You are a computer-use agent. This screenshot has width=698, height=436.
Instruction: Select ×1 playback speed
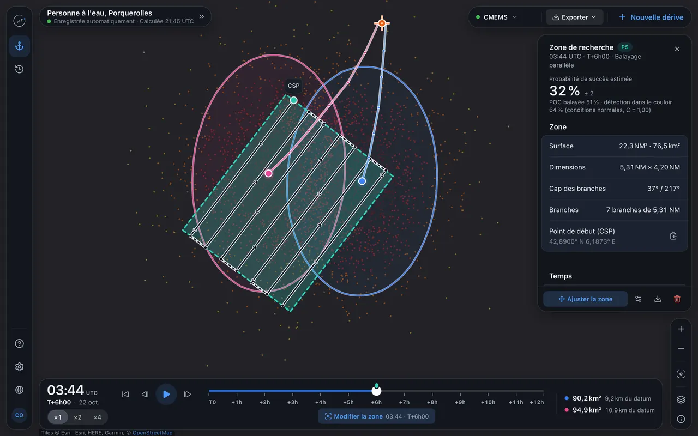click(x=58, y=417)
